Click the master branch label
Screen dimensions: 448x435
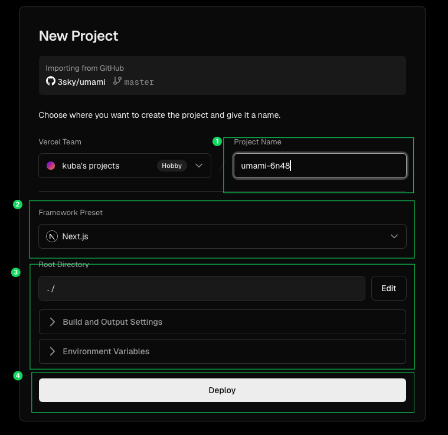(139, 82)
